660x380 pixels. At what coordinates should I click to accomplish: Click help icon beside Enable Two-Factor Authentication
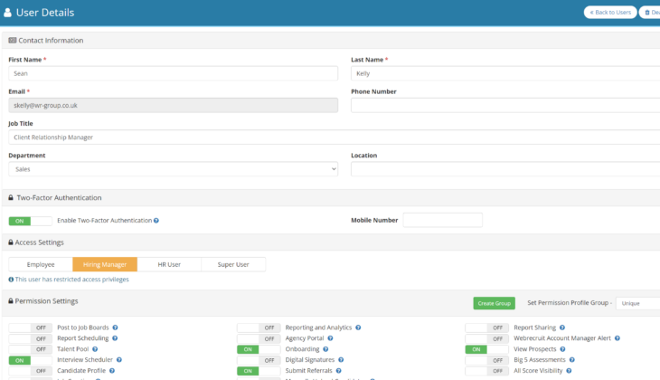click(156, 221)
